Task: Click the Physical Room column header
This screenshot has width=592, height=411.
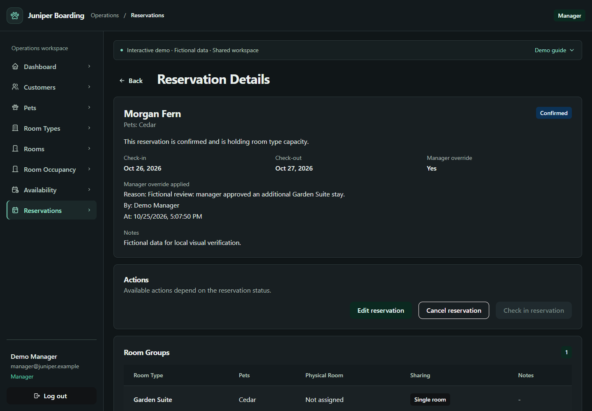Action: (324, 375)
